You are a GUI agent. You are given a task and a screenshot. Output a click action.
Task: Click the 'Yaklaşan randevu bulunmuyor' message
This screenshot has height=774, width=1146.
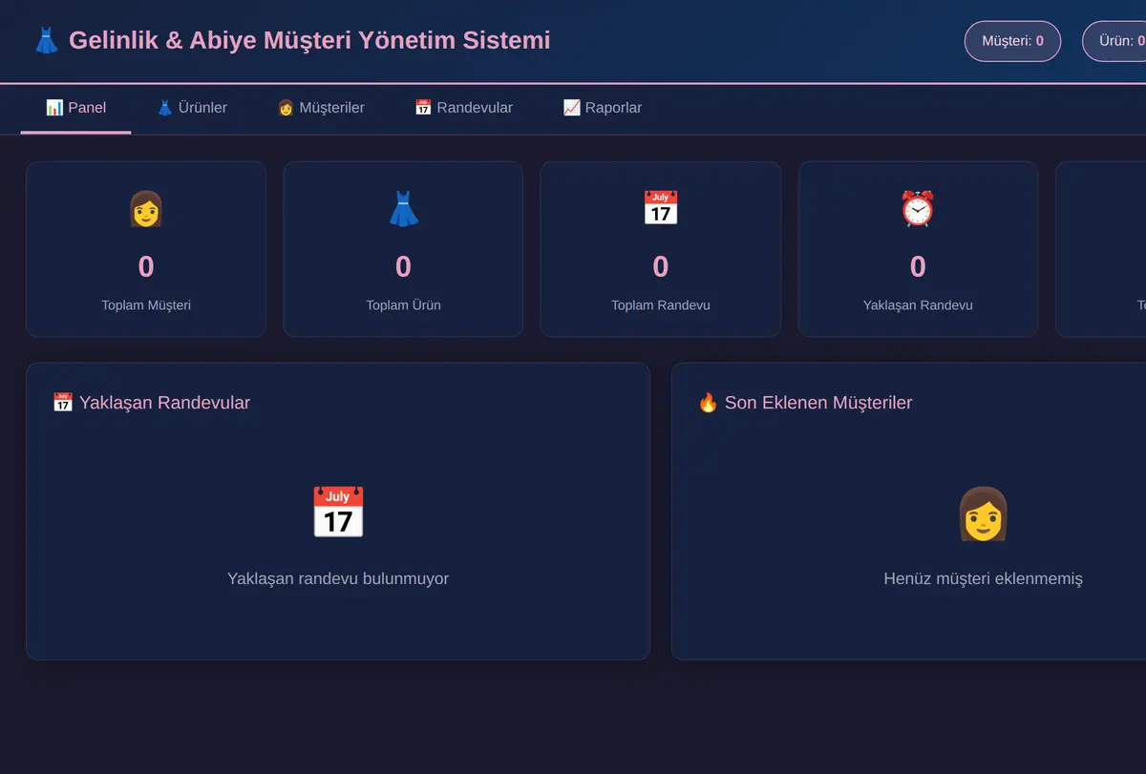338,578
